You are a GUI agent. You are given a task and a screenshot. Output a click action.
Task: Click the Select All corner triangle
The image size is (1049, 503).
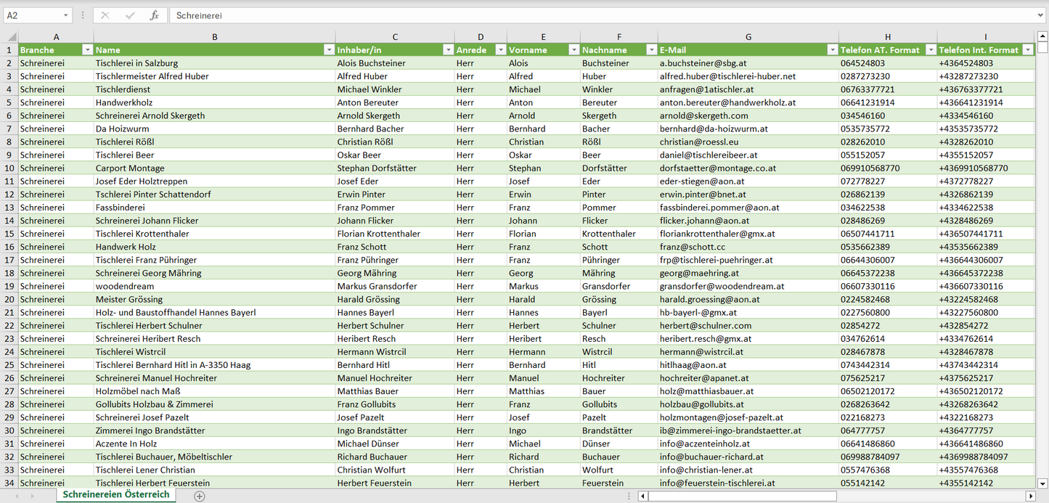click(x=12, y=36)
